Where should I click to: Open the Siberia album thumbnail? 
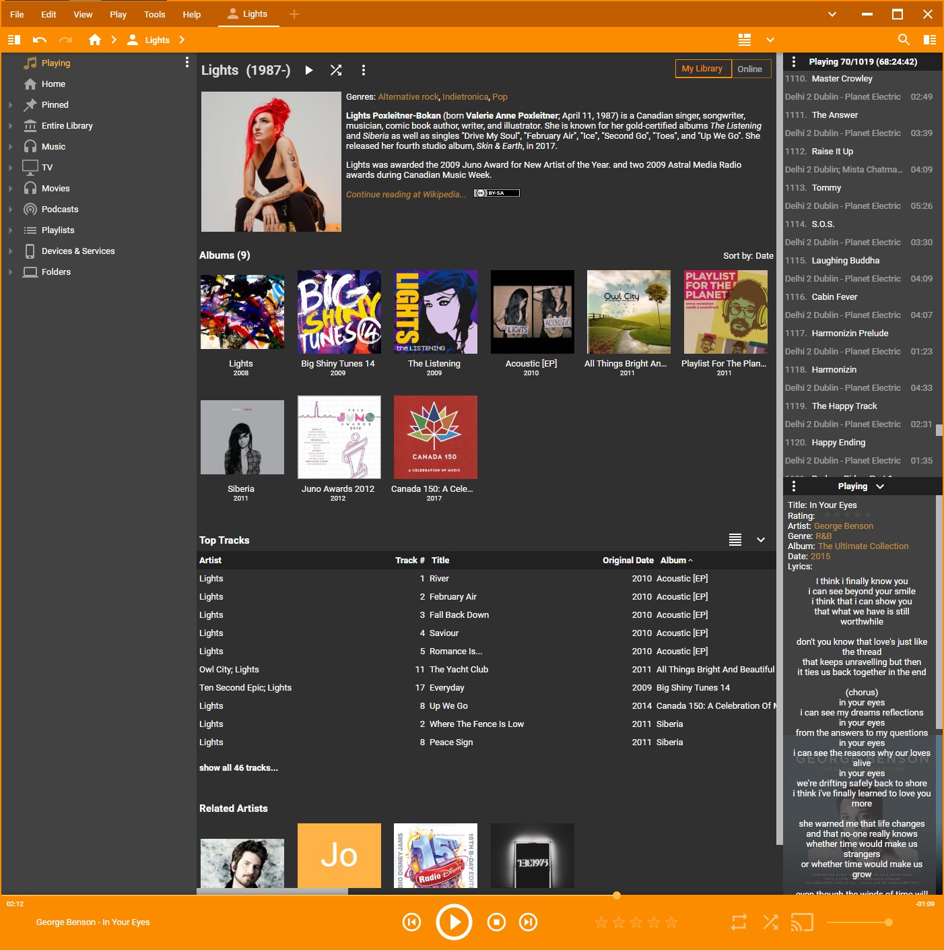coord(242,437)
